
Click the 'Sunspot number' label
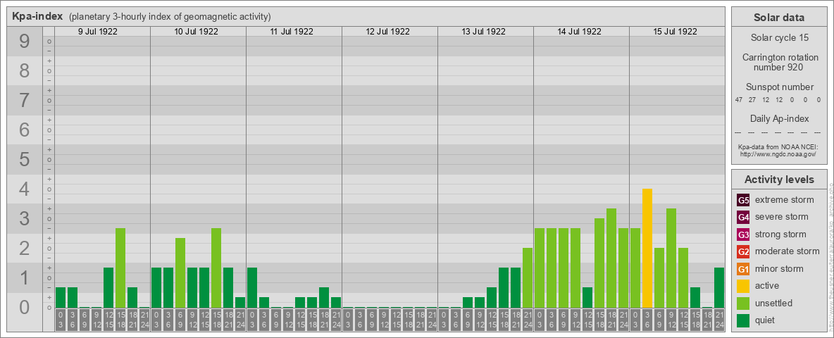pyautogui.click(x=780, y=87)
